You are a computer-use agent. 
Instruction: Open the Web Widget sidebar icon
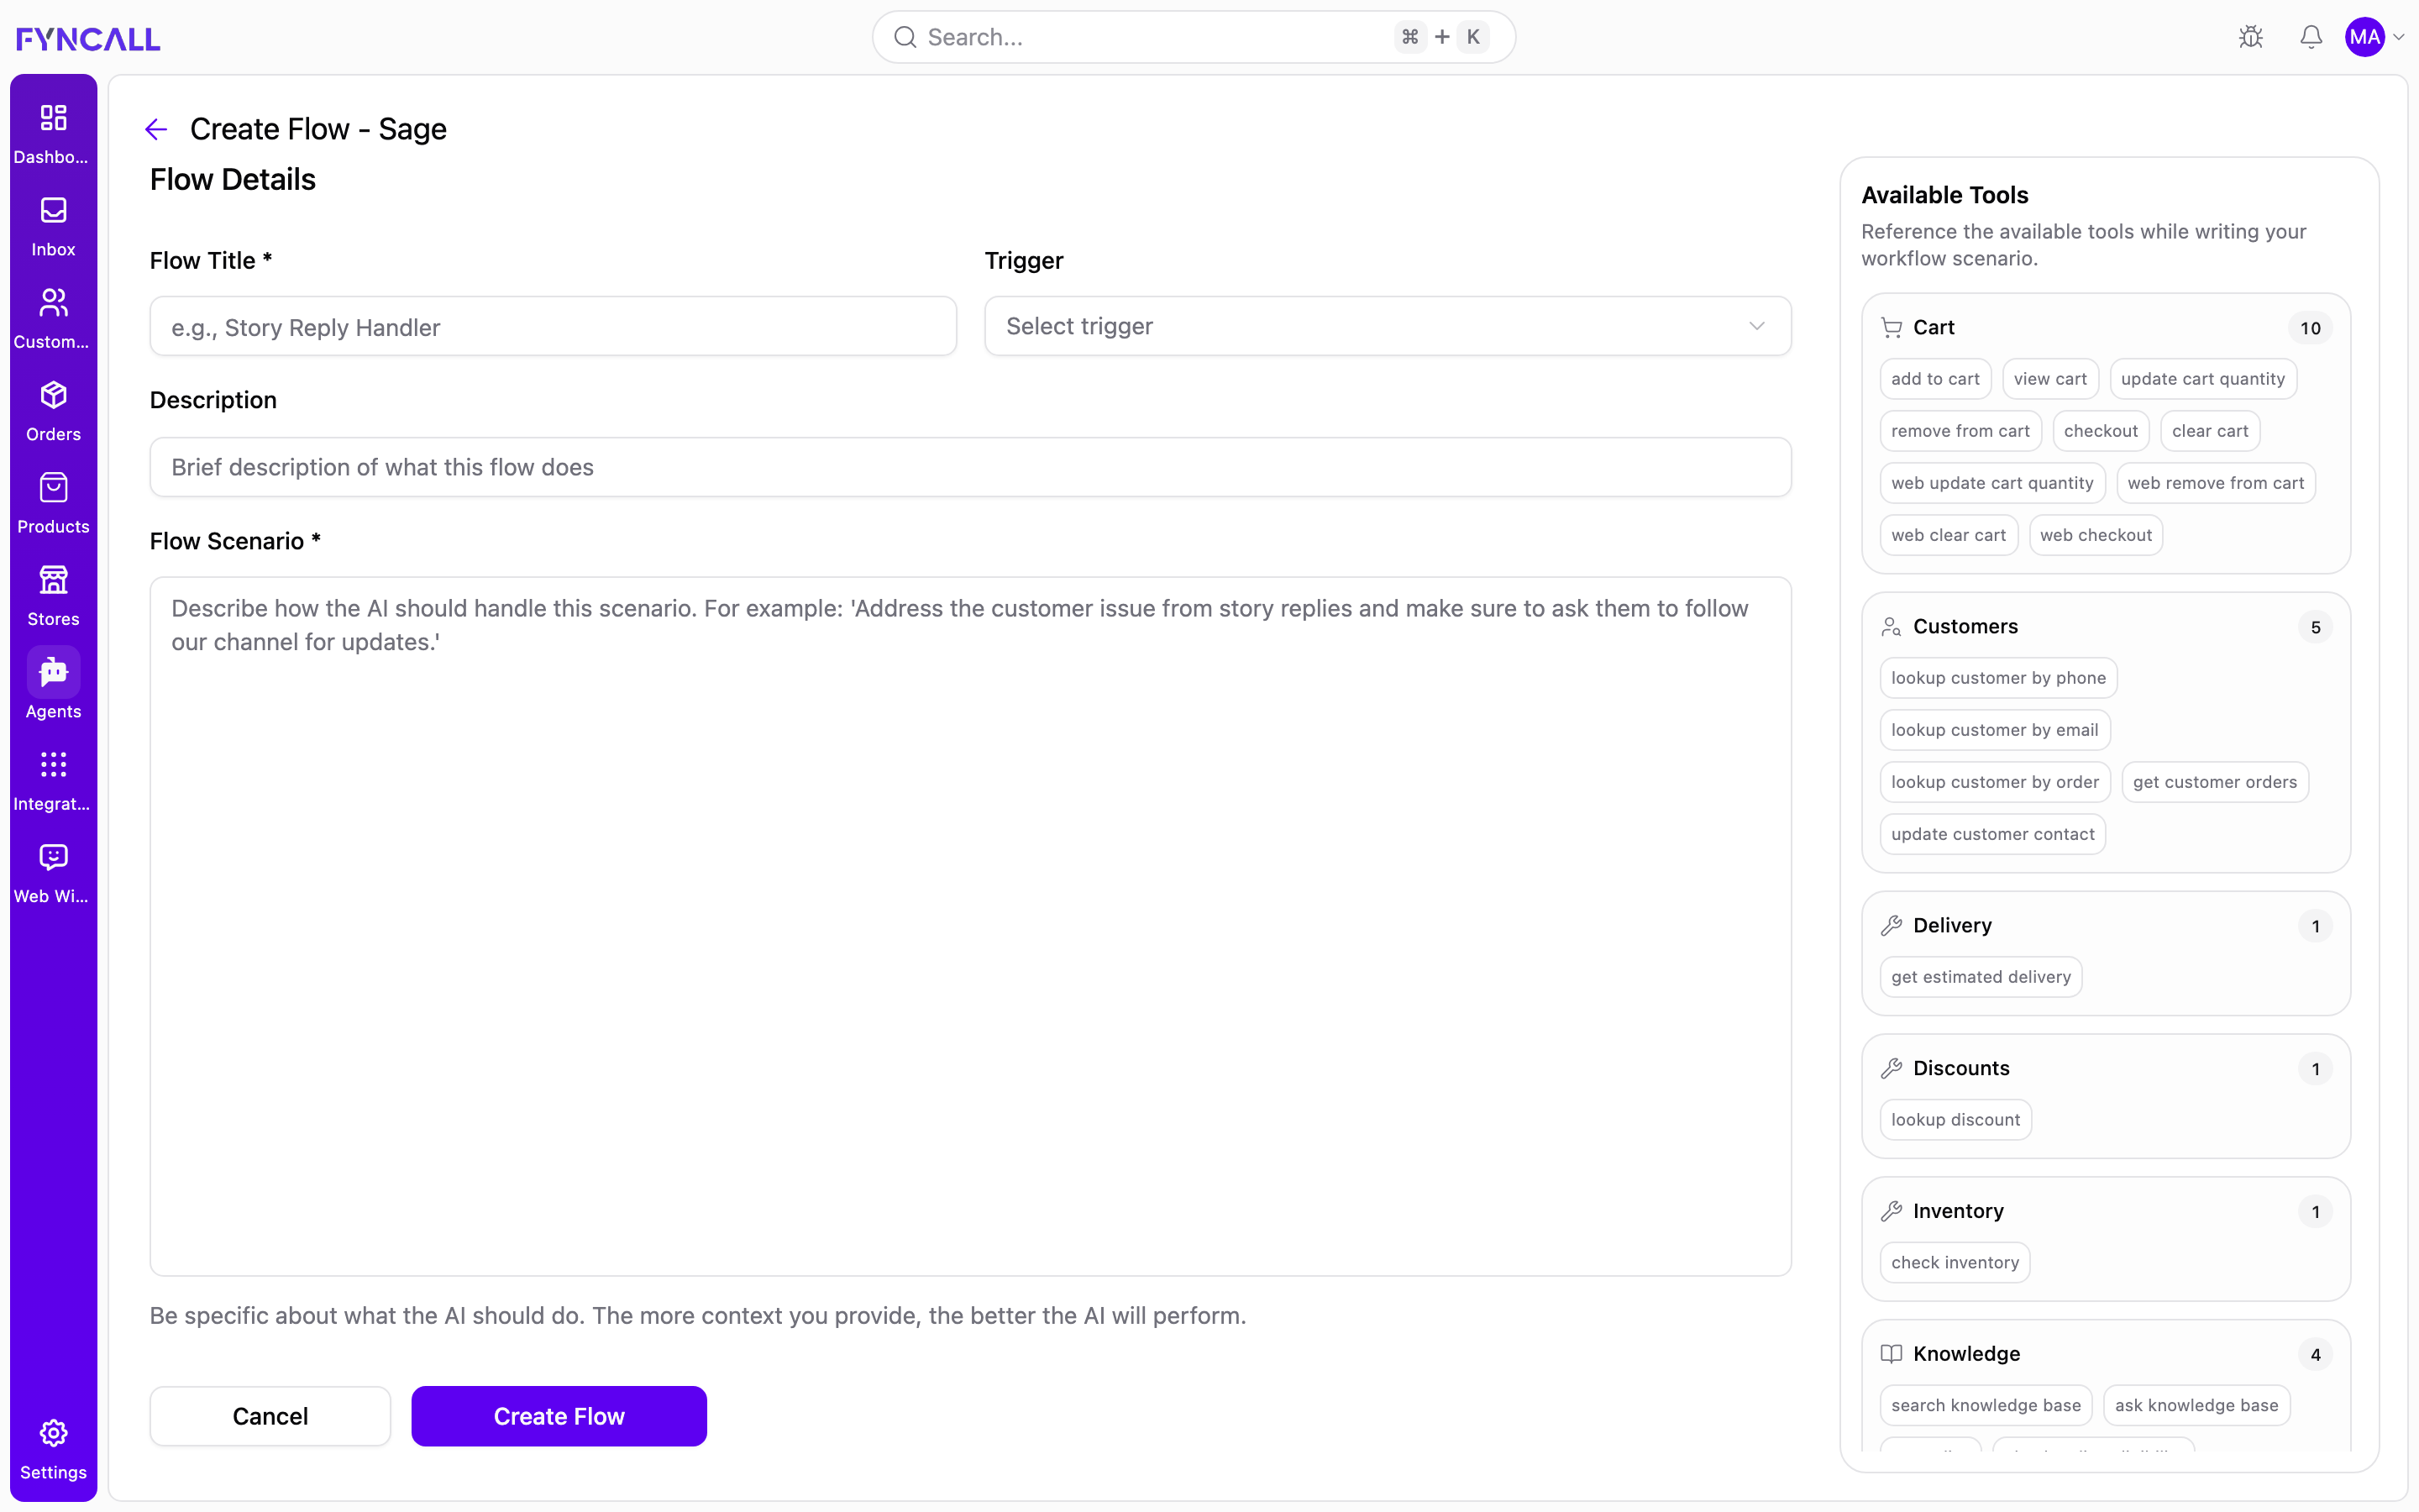click(53, 858)
